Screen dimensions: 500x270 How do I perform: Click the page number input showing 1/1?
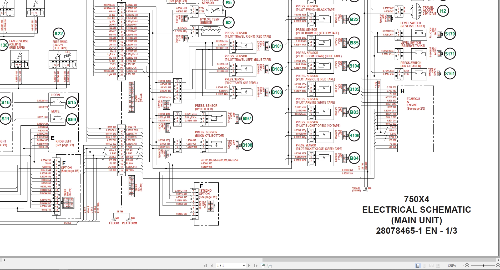point(226,266)
